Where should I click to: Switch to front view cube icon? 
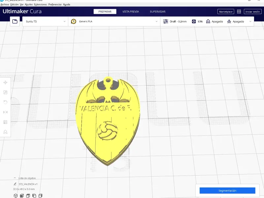(22, 196)
